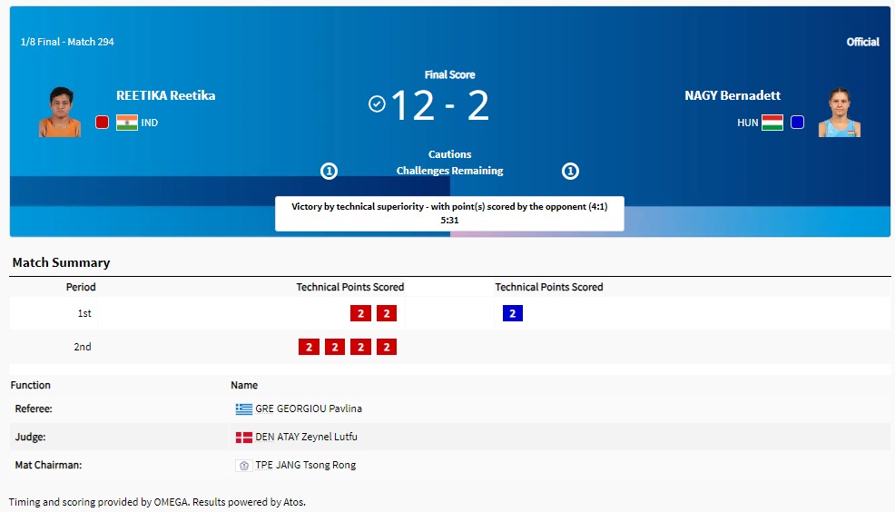This screenshot has height=512, width=895.
Task: Click the Hungary flag icon beside HUN
Action: [x=772, y=123]
